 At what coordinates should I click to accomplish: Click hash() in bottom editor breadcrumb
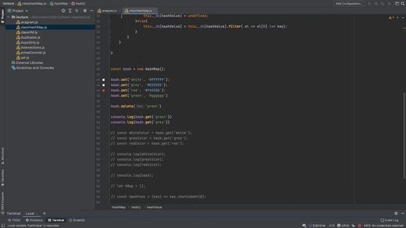coord(136,207)
